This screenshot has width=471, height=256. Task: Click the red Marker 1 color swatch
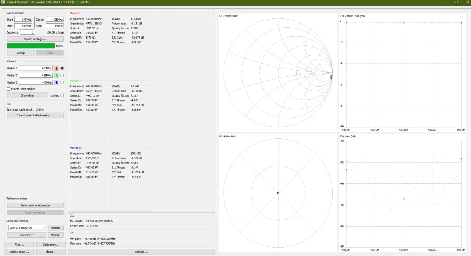click(57, 68)
